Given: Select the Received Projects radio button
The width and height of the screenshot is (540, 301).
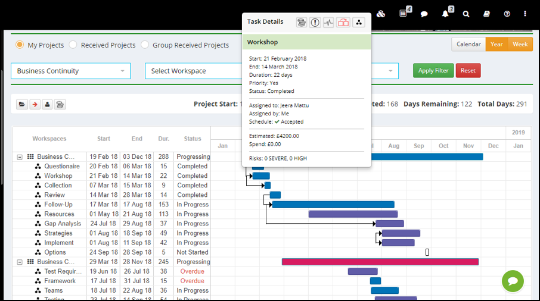Looking at the screenshot, I should (x=73, y=45).
